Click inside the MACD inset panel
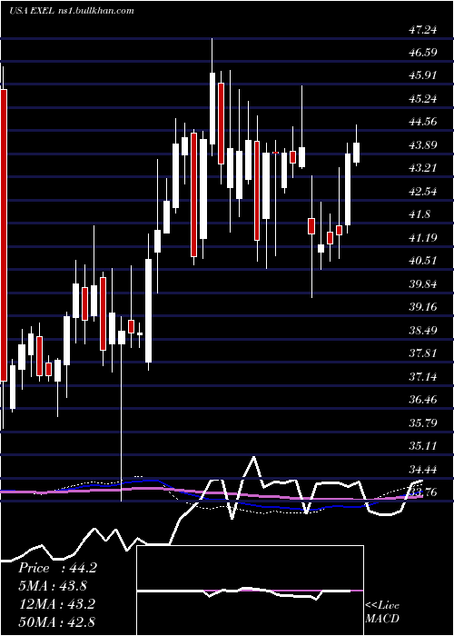This screenshot has width=454, height=636. coord(250,591)
